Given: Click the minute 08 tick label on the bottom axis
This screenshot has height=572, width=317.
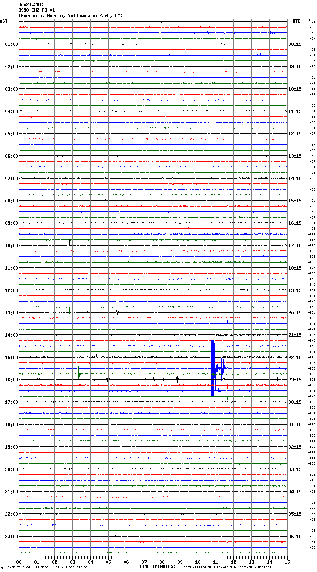Looking at the screenshot, I should coord(162,562).
